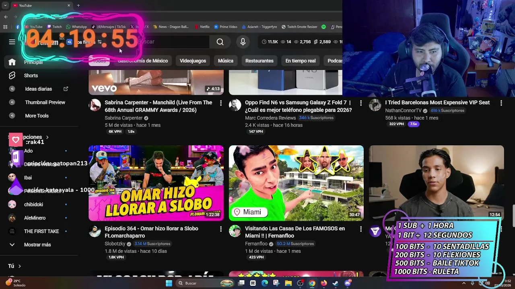Open the Marc Corredera Reviews channel avatar
This screenshot has width=515, height=289.
(x=235, y=105)
